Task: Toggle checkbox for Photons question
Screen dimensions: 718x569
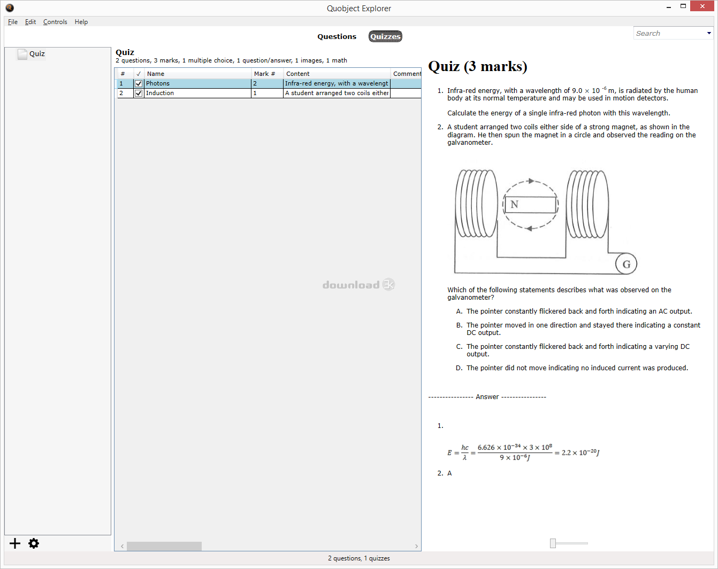Action: click(139, 83)
